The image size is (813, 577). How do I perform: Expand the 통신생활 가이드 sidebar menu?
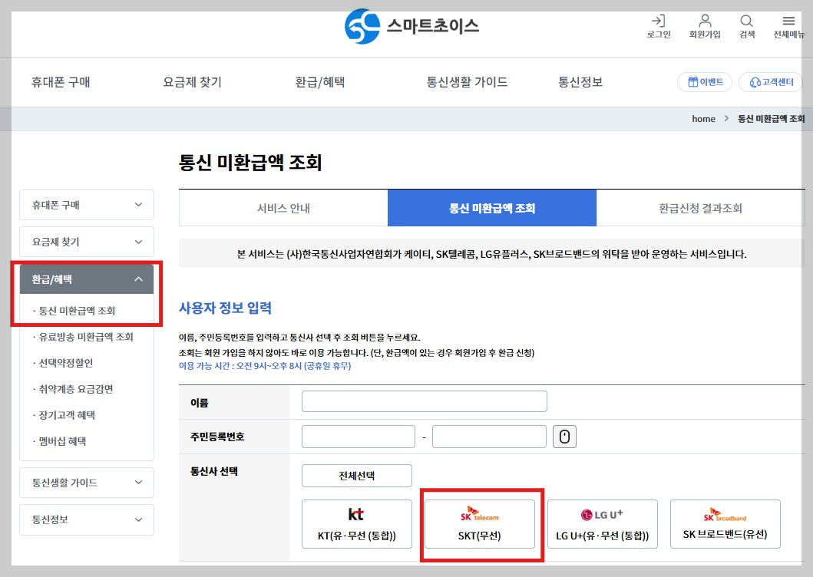point(86,482)
